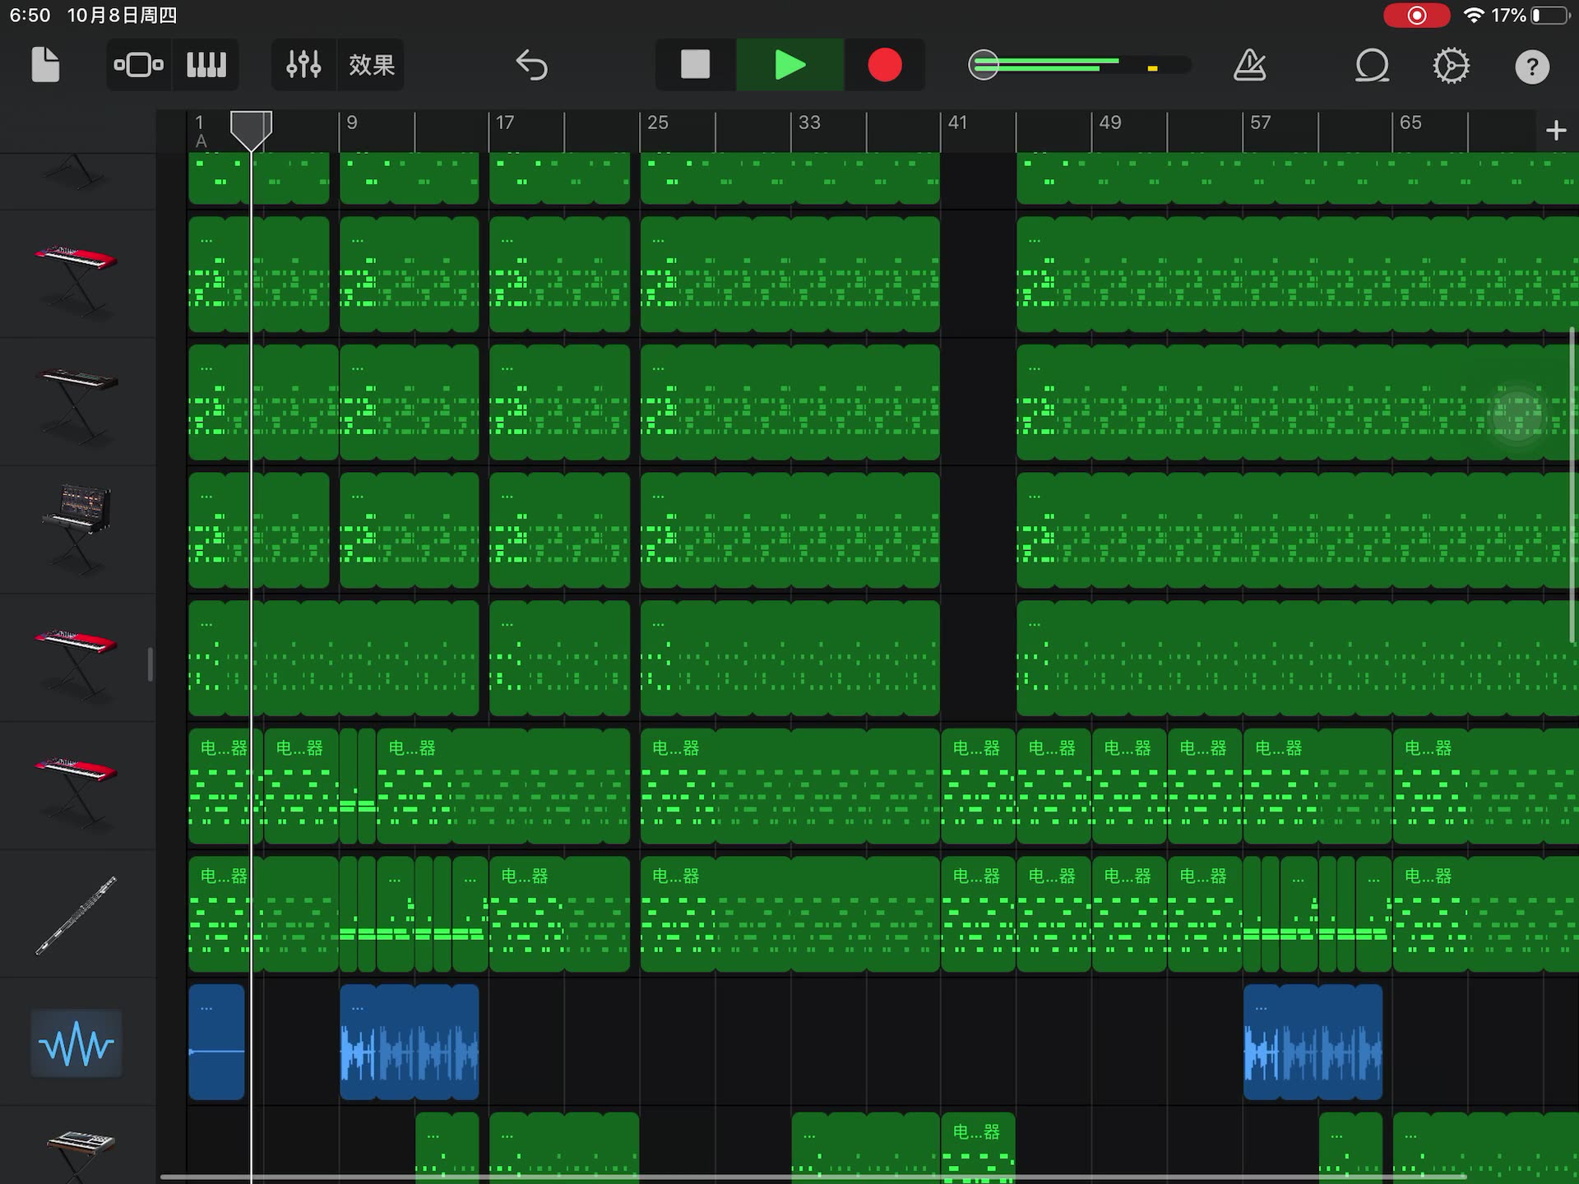Click the horizontal scrollbar at bottom

[x=813, y=1177]
